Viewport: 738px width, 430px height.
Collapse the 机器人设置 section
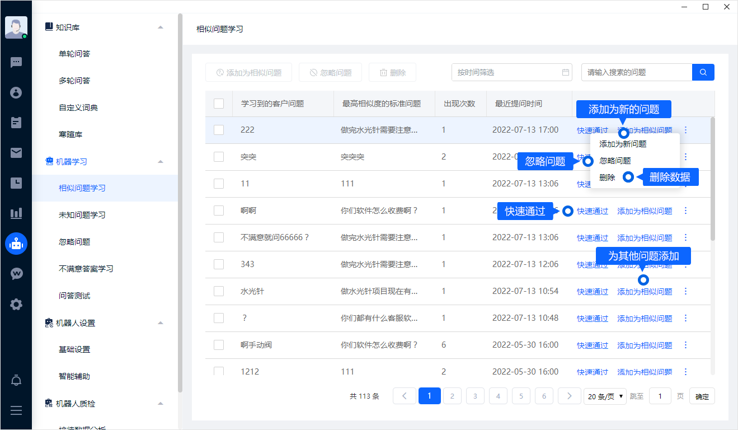(x=161, y=322)
